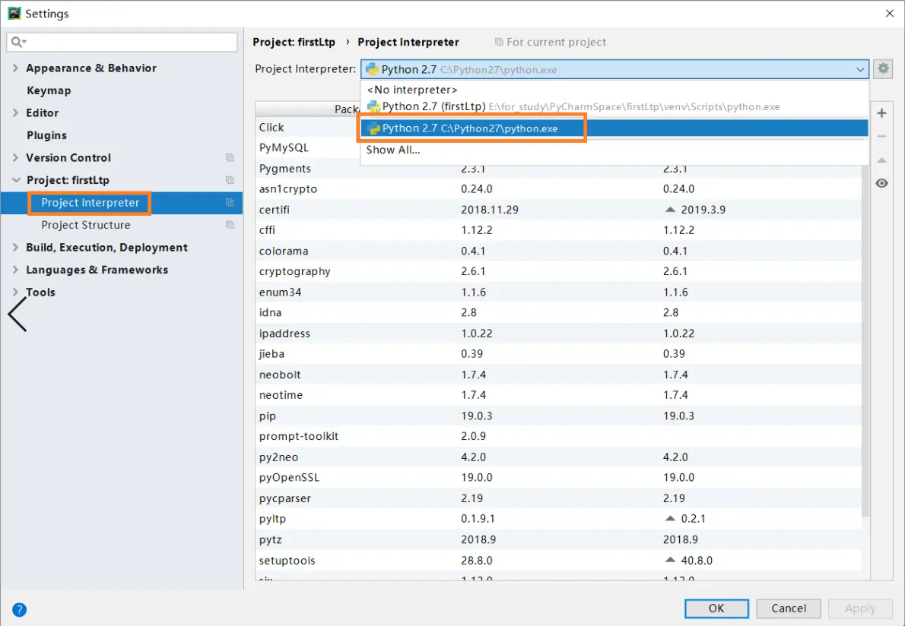905x626 pixels.
Task: Select the Pygments package row
Action: pos(559,169)
